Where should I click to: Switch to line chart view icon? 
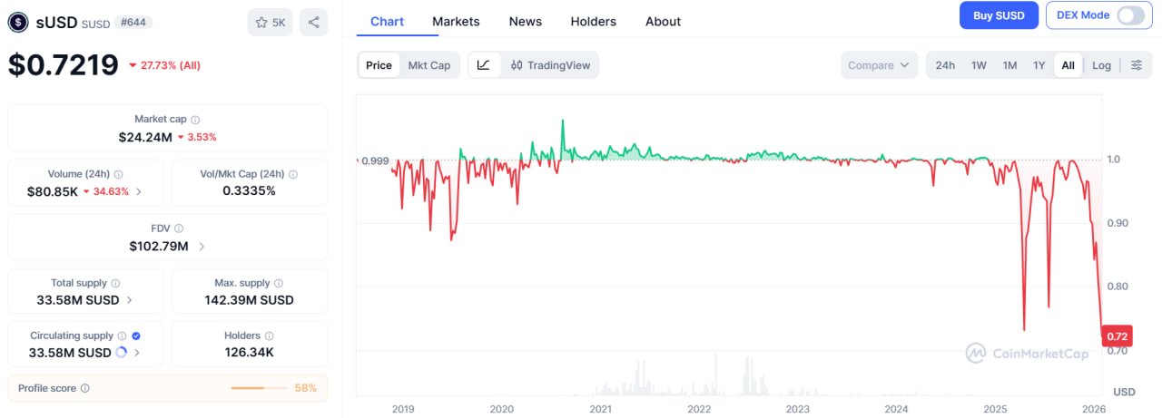(484, 65)
